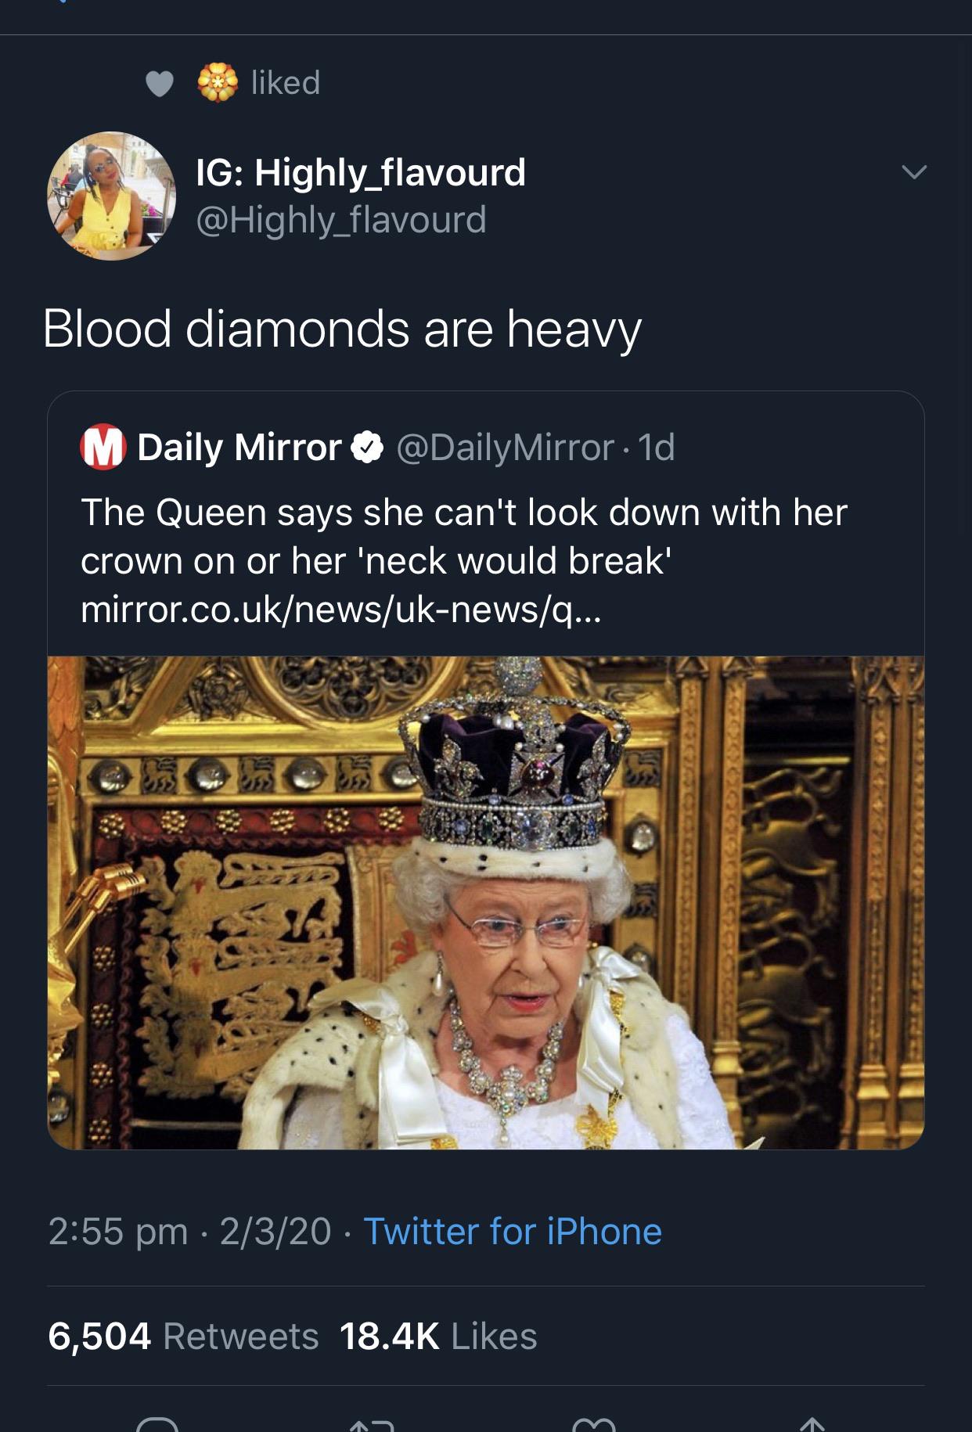Open quoted tweet headline text about the Queen
The height and width of the screenshot is (1432, 972).
point(463,537)
